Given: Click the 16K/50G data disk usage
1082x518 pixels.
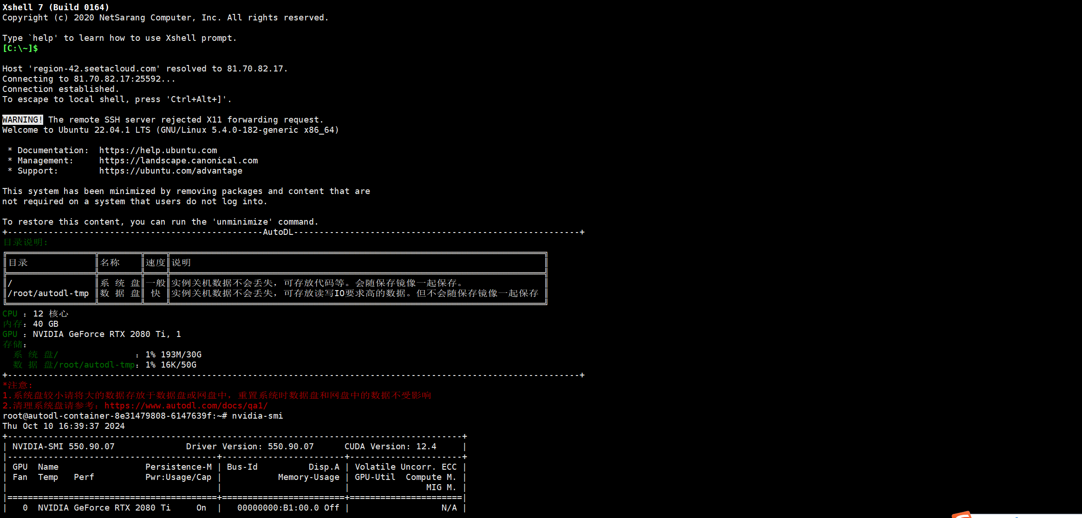Looking at the screenshot, I should coord(178,365).
